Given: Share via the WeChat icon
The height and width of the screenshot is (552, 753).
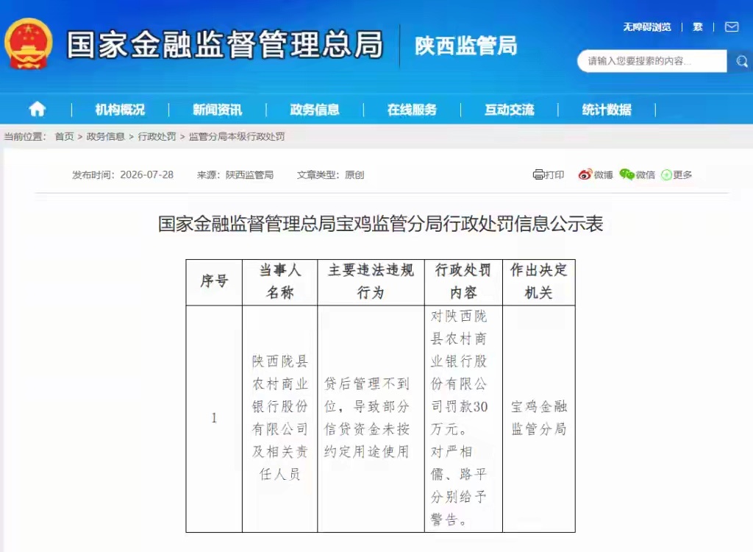Looking at the screenshot, I should (x=627, y=174).
